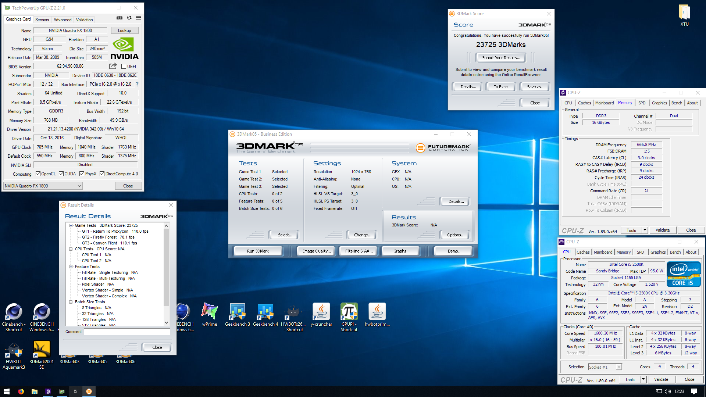
Task: Click Save as button in 3DMark Score
Action: point(535,87)
